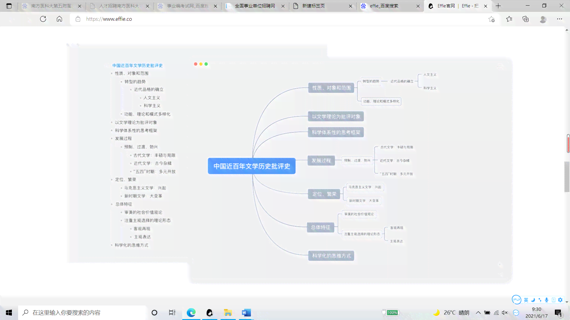Close the 新建标签页 tab
570x320 pixels.
[351, 6]
